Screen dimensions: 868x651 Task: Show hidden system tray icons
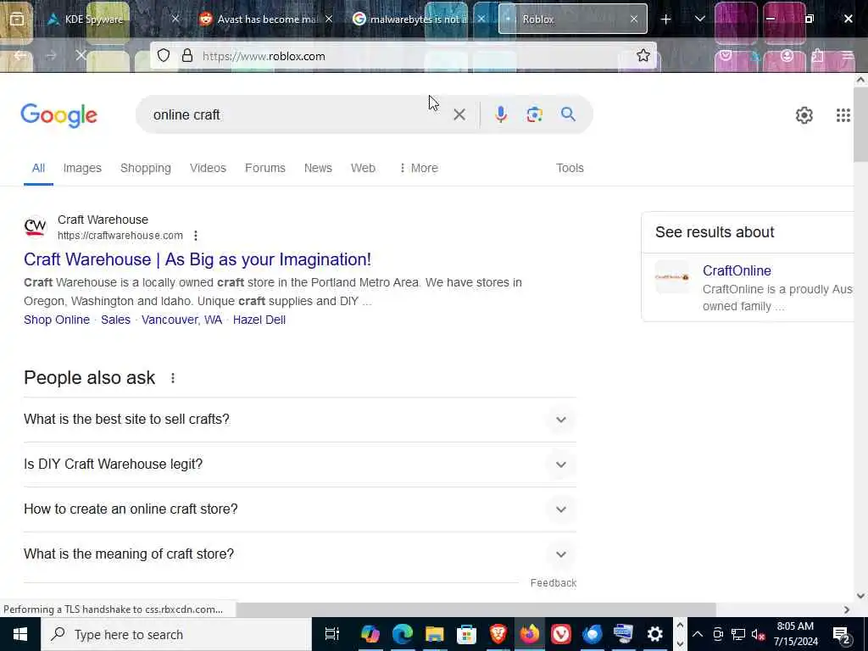coord(698,634)
